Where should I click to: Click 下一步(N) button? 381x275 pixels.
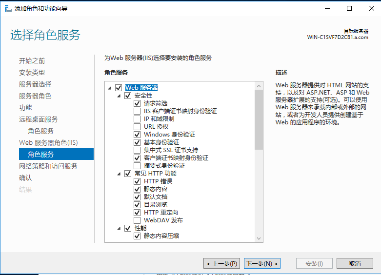tap(262, 263)
